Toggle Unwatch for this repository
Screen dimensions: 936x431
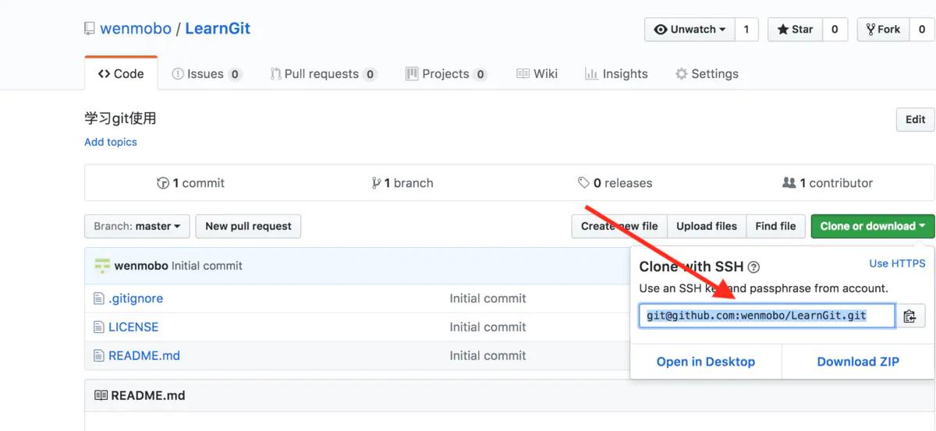pyautogui.click(x=690, y=30)
